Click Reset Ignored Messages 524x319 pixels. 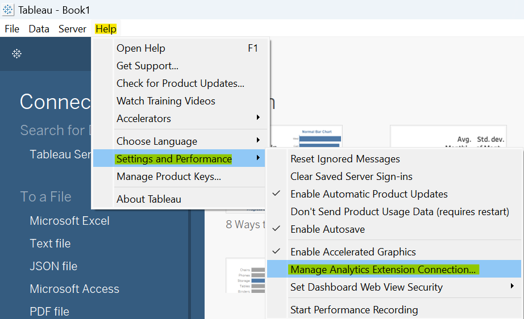[x=345, y=159]
